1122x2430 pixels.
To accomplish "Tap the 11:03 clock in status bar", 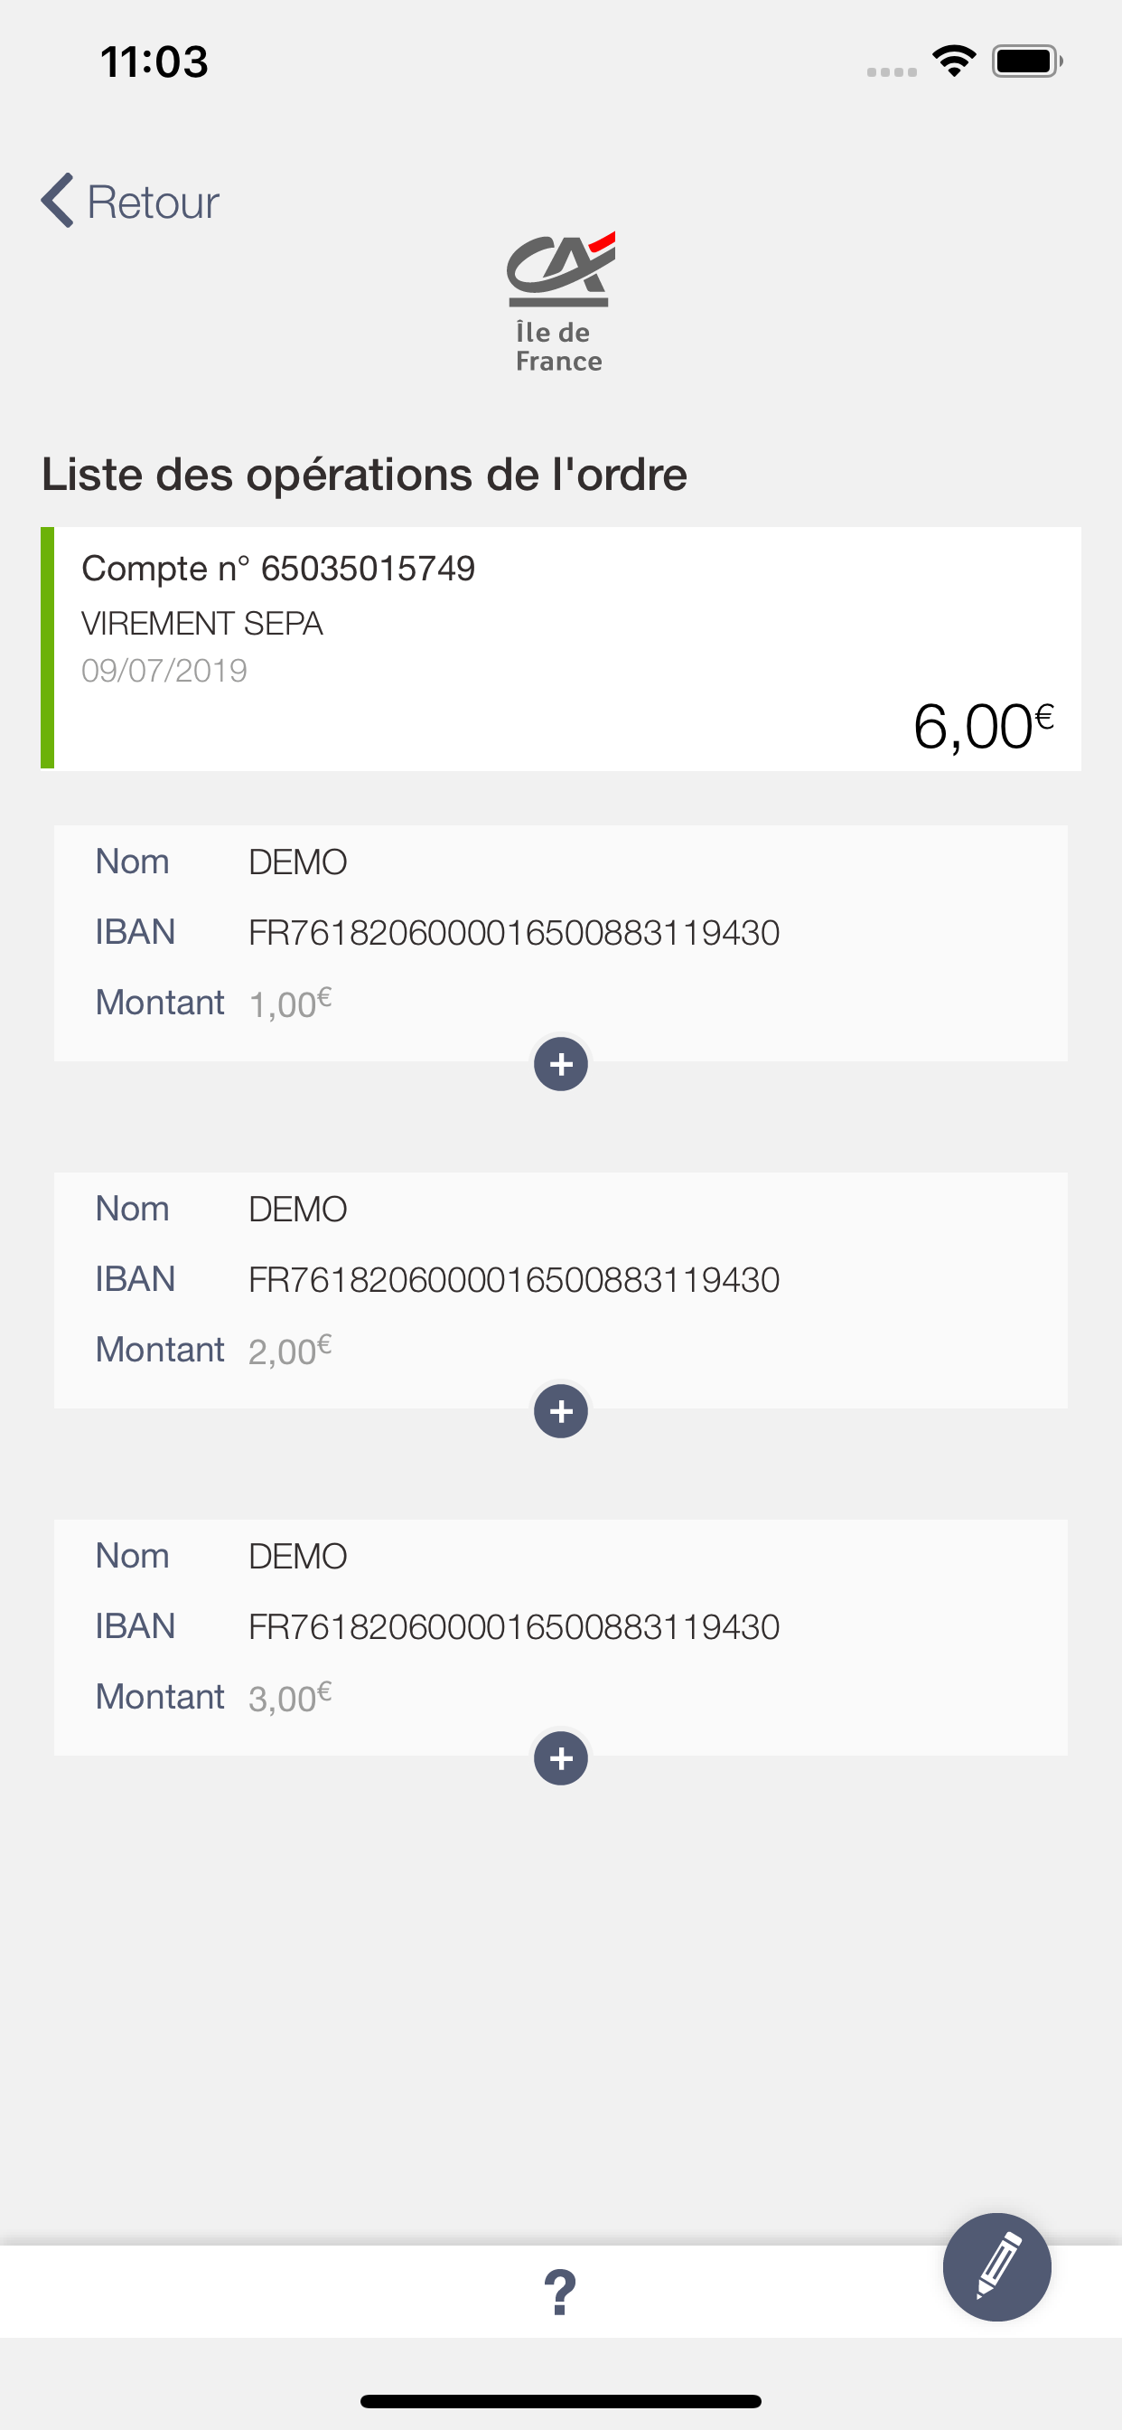I will pyautogui.click(x=154, y=62).
